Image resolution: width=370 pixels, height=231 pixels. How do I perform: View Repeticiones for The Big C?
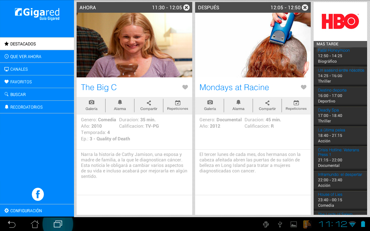[x=177, y=105]
